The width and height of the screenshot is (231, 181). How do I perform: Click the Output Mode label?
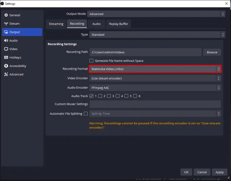pyautogui.click(x=76, y=14)
